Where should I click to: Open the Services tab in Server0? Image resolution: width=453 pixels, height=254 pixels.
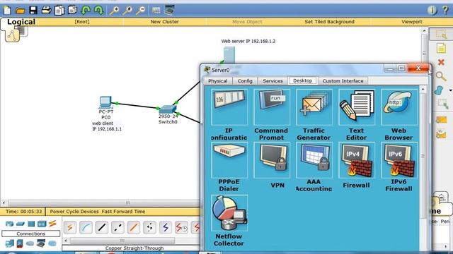click(x=273, y=81)
